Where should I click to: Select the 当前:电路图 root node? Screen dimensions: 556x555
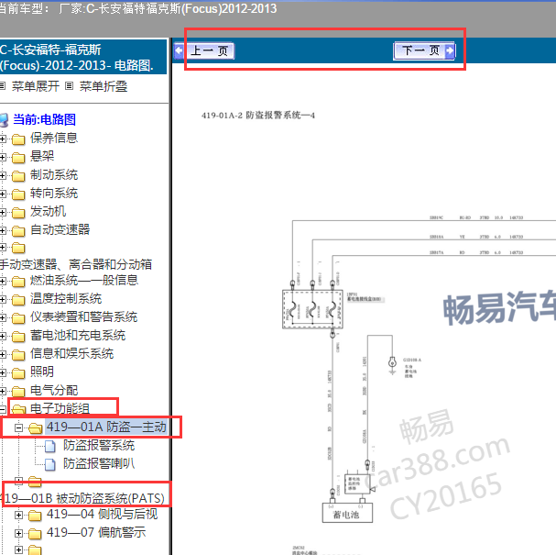[44, 119]
